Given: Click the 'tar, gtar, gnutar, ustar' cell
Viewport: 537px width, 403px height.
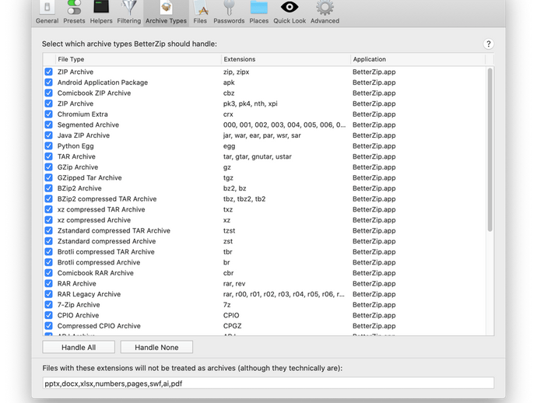Looking at the screenshot, I should pyautogui.click(x=257, y=157).
